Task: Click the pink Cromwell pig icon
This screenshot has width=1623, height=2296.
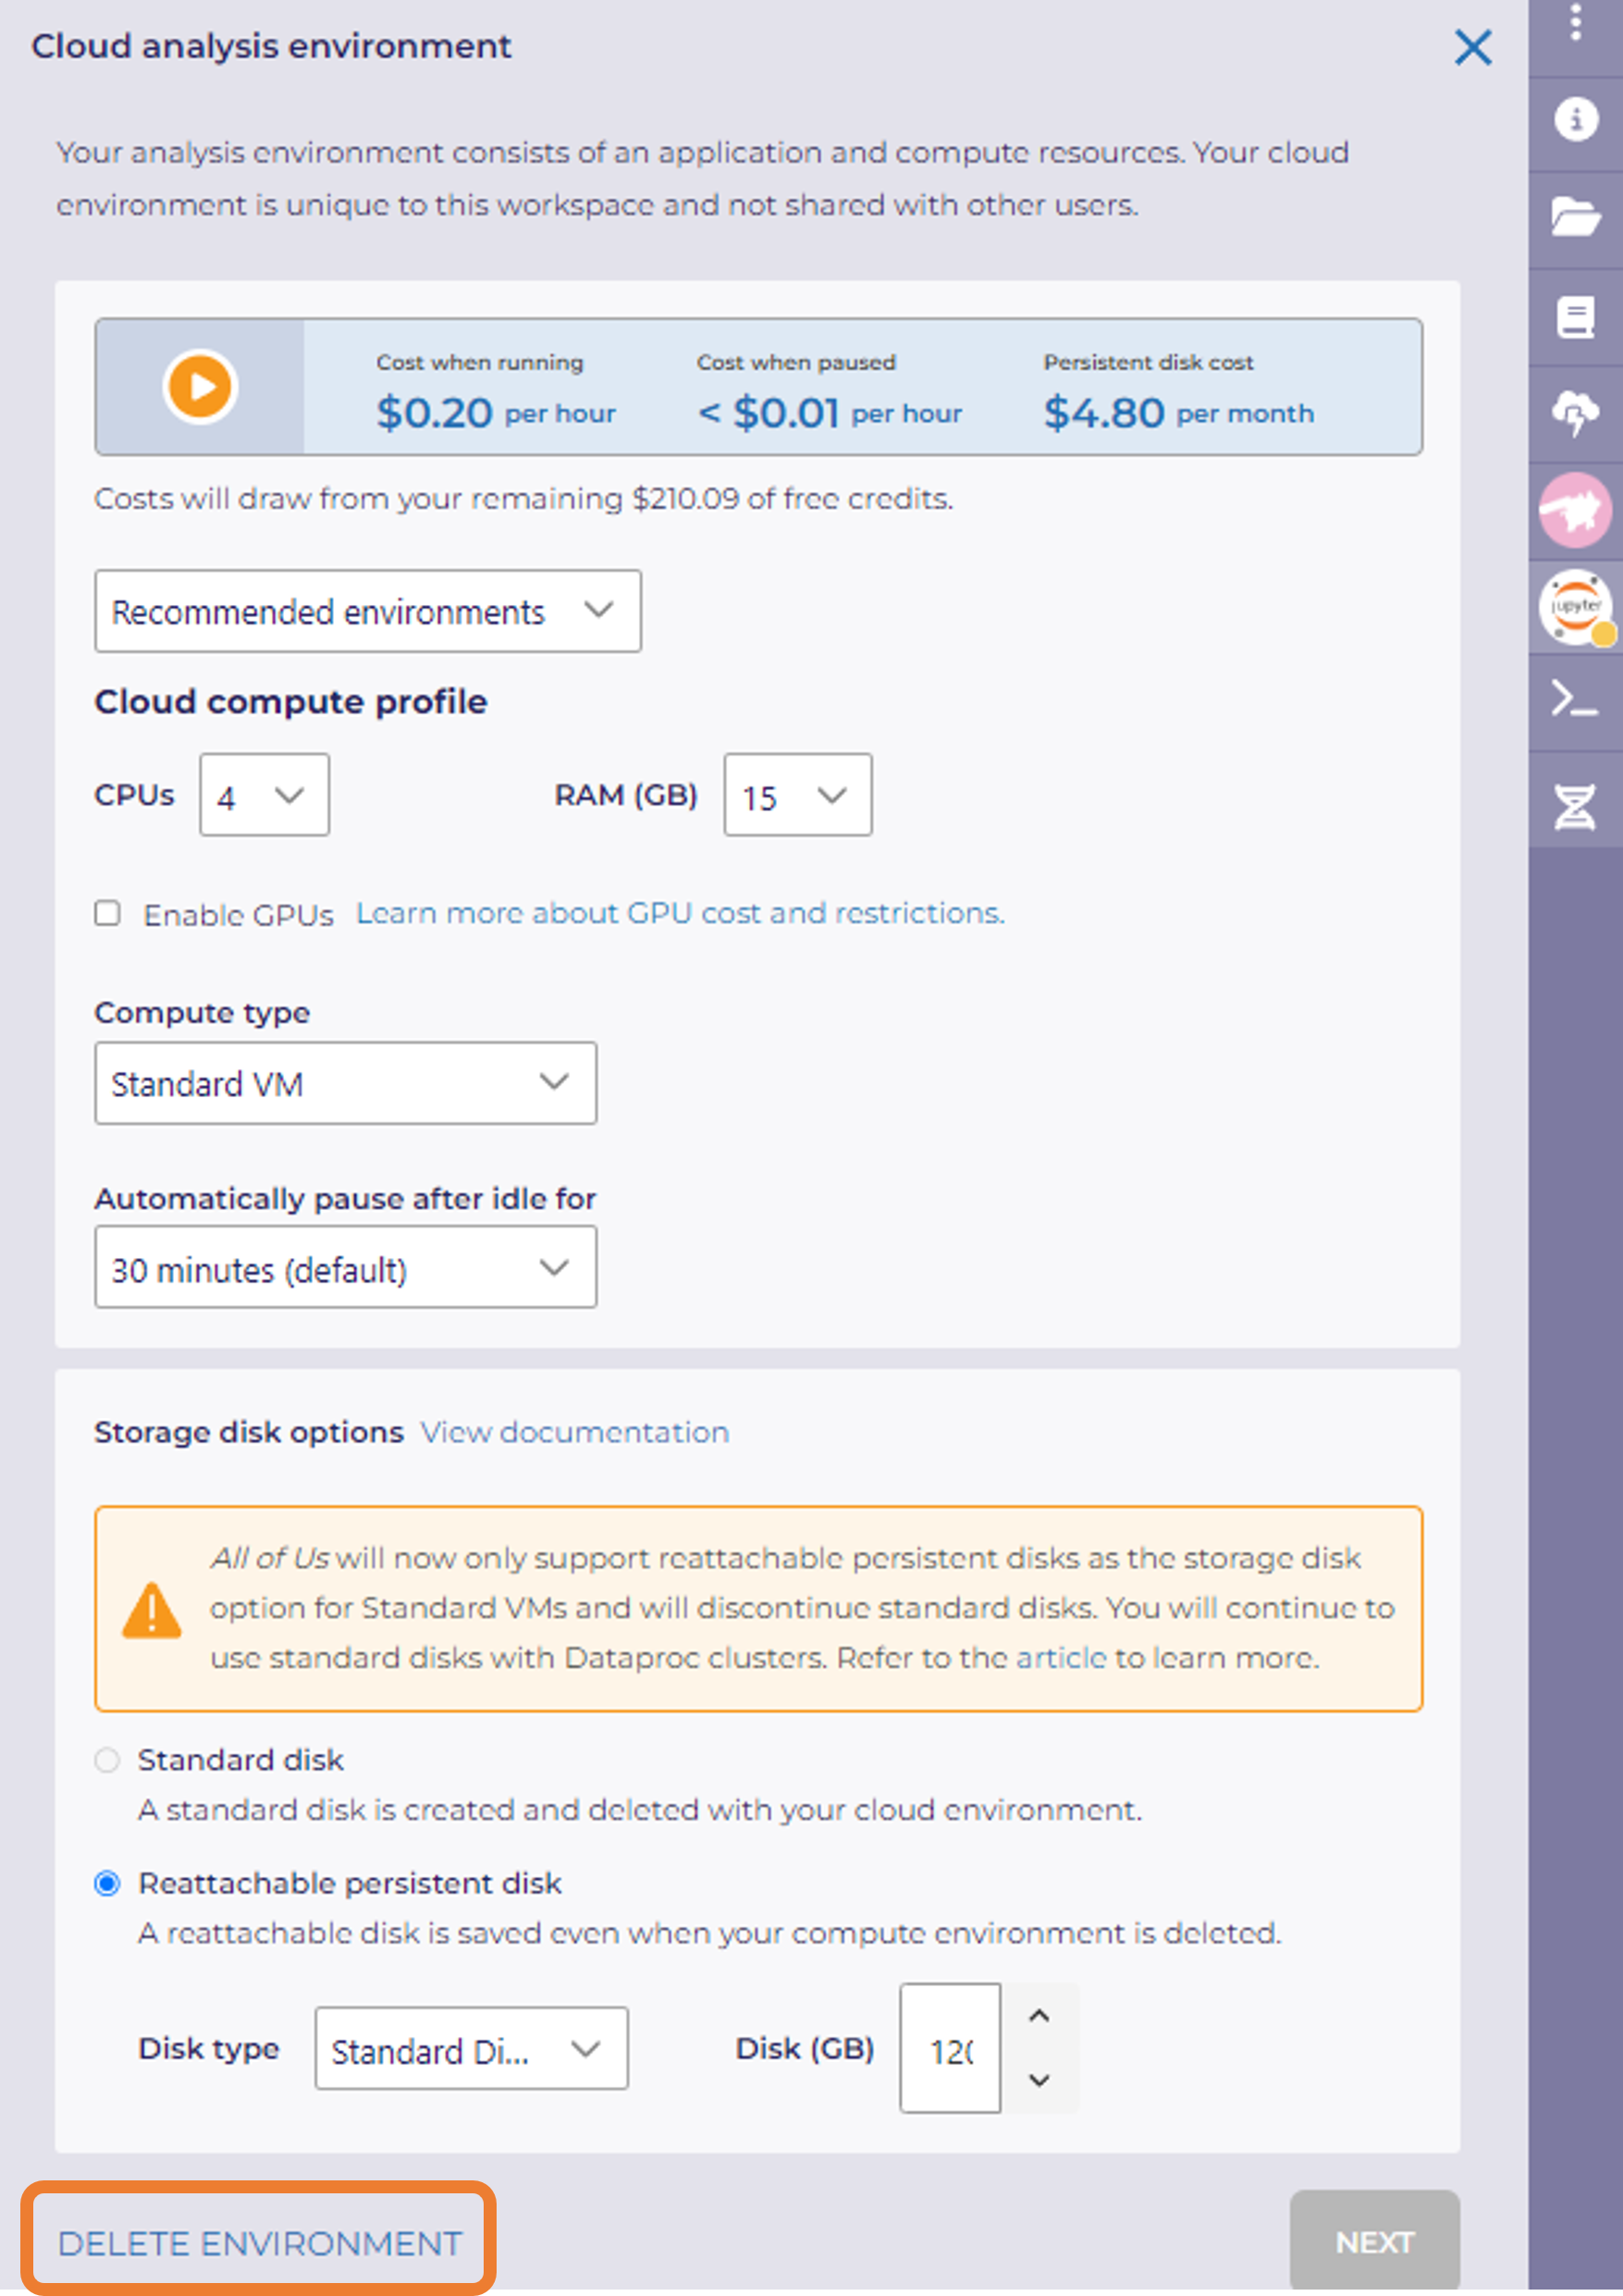Action: (1575, 510)
